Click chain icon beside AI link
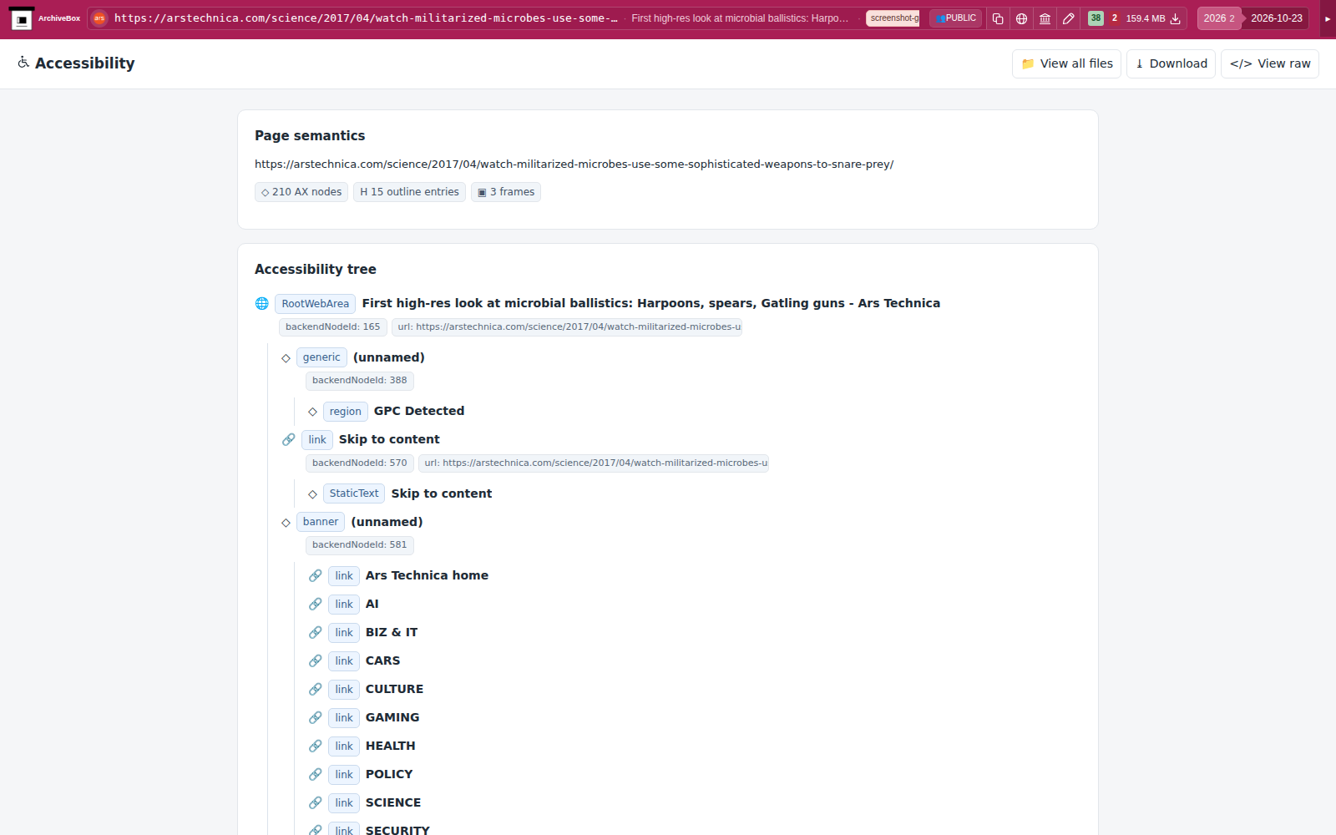1336x835 pixels. pos(315,604)
